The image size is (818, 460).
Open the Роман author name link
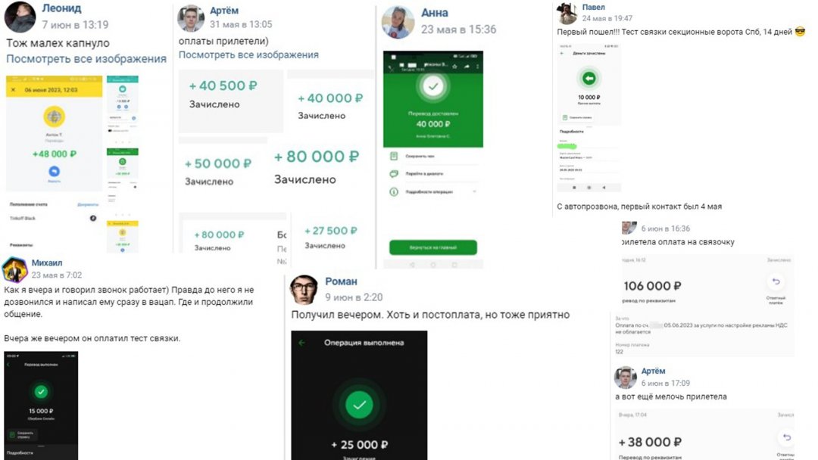(x=341, y=281)
